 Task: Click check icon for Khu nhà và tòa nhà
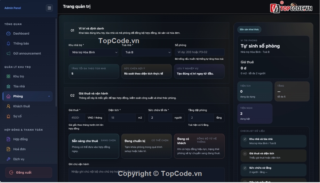[245, 139]
